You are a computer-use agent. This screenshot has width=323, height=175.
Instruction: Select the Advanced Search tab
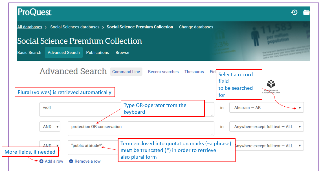point(64,53)
